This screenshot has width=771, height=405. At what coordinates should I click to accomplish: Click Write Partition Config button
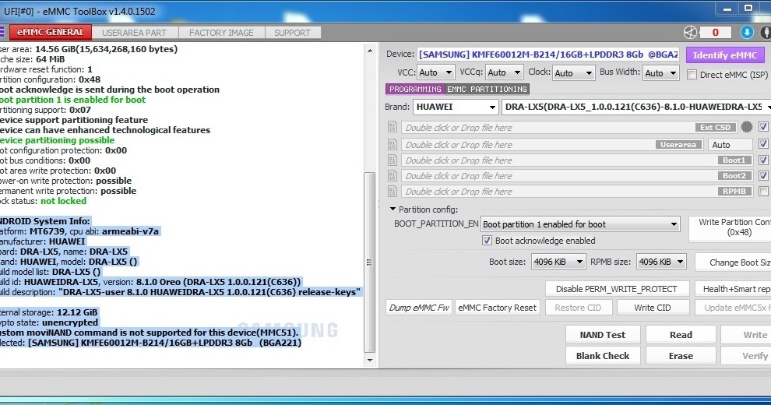731,228
